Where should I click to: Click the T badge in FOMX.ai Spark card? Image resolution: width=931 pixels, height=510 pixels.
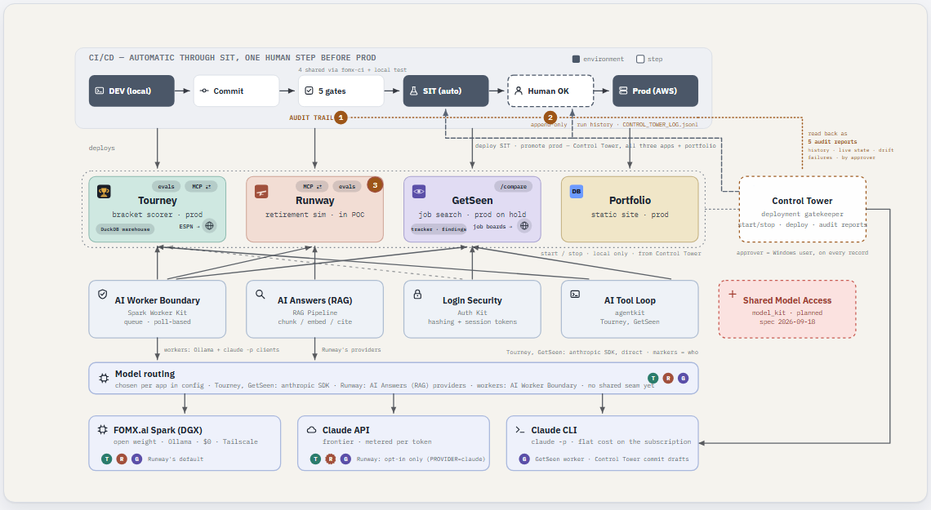click(106, 459)
